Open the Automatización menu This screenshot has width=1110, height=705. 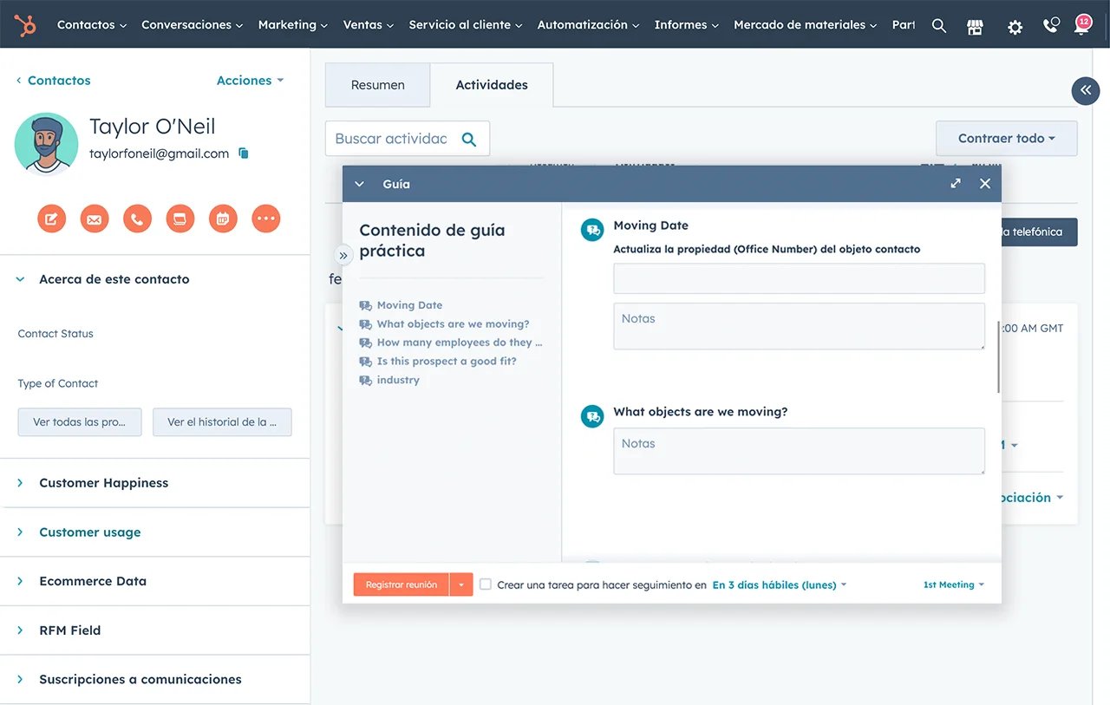[589, 25]
